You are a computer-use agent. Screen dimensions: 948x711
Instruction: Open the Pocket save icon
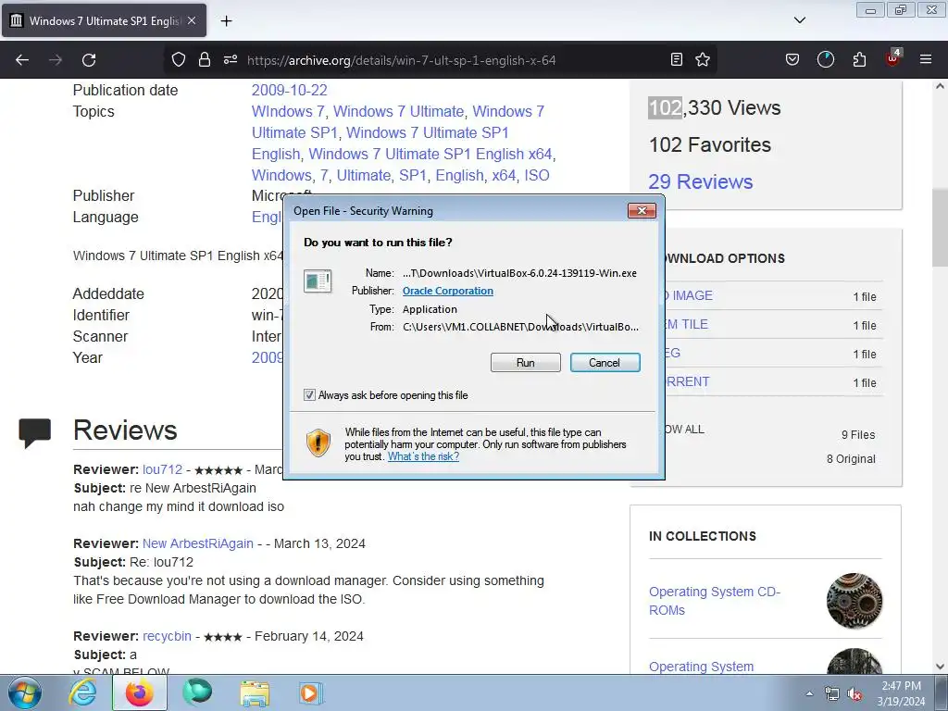[x=792, y=59]
